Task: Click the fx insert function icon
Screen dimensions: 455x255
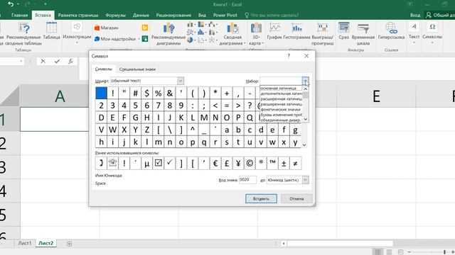Action: 70,62
